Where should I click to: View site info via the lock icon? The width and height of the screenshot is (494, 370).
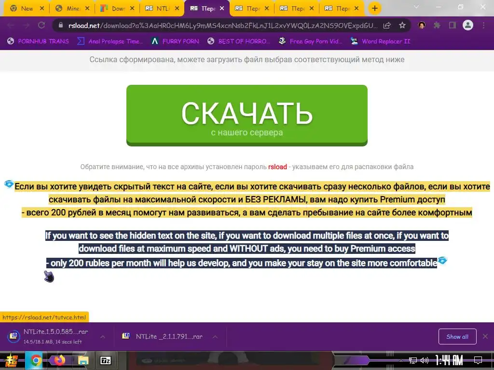[x=61, y=25]
